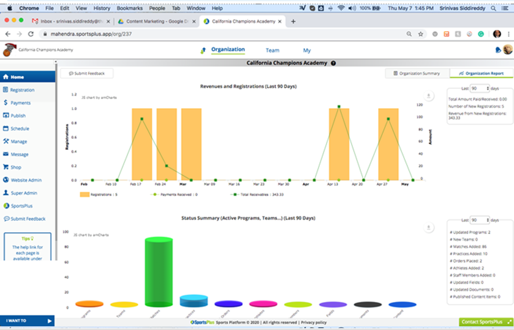The image size is (514, 330).
Task: Click the blue notification icon in header
Action: coord(498,50)
